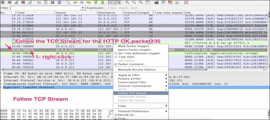Viewport: 270px width, 120px height.
Task: Go back in packet history
Action: [75, 2]
